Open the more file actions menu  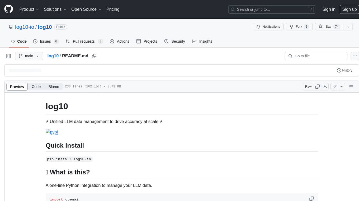355,56
